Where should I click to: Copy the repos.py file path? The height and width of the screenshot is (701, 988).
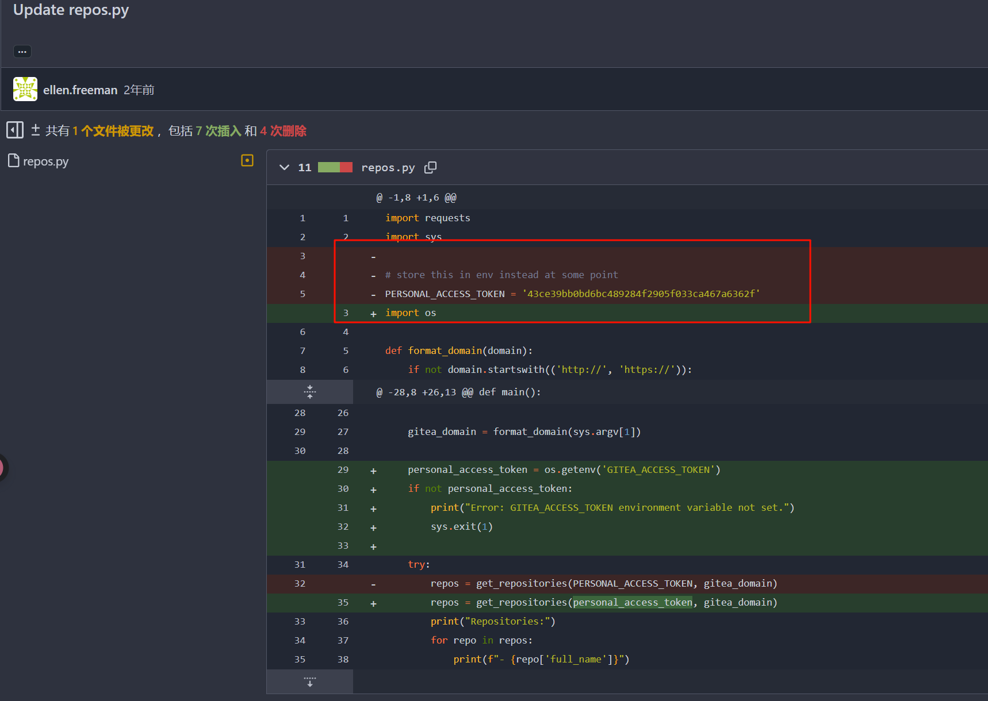pyautogui.click(x=430, y=167)
